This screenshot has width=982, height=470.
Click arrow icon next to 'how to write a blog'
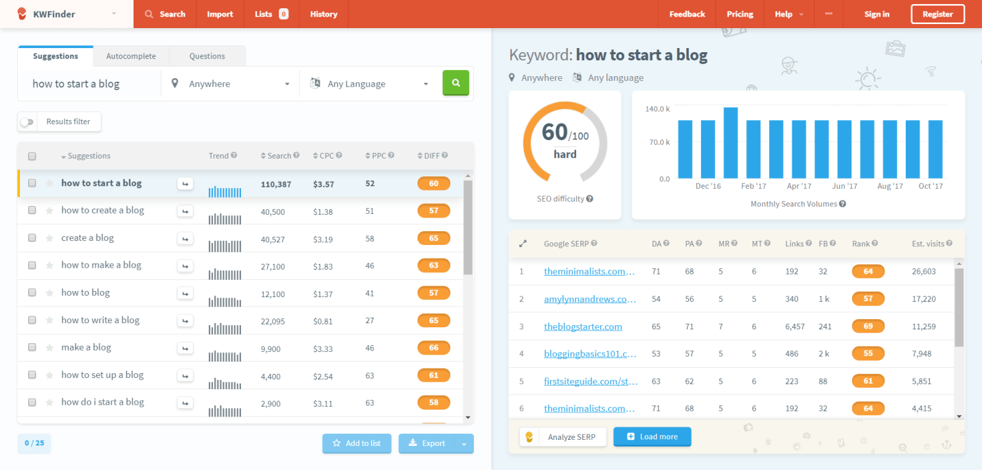tap(185, 320)
